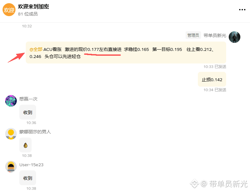This screenshot has height=192, width=250.
Task: Click the 10:36 timestamp
Action: click(x=31, y=123)
